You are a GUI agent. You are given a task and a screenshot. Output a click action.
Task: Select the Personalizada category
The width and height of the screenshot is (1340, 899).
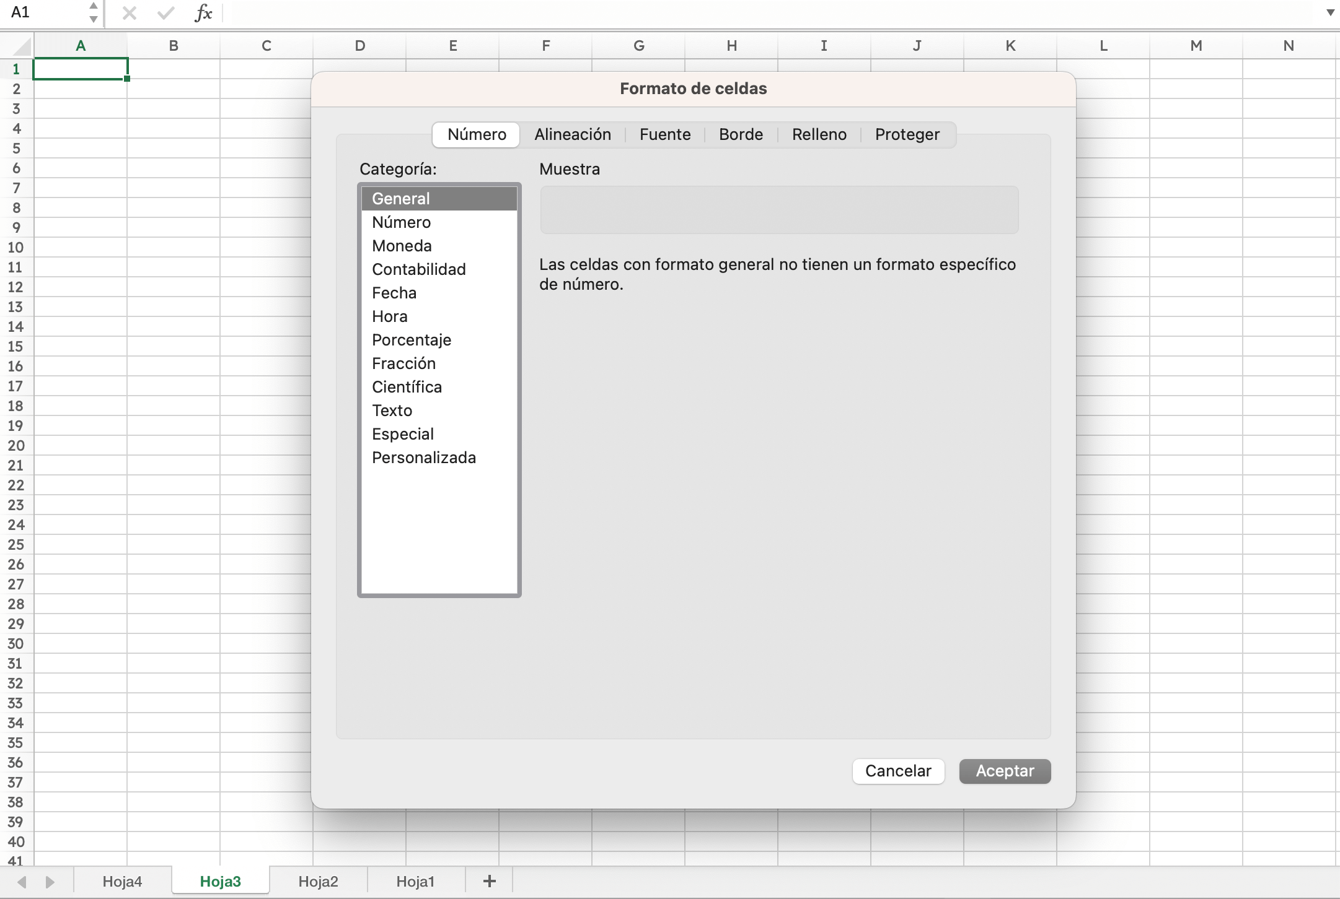(424, 457)
